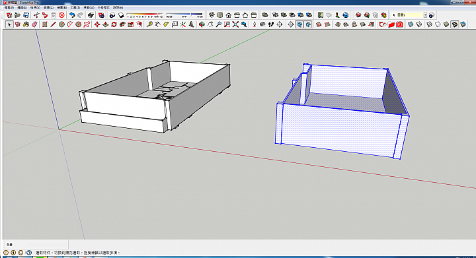Cut selection with scissors icon
476x258 pixels.
[x=36, y=15]
